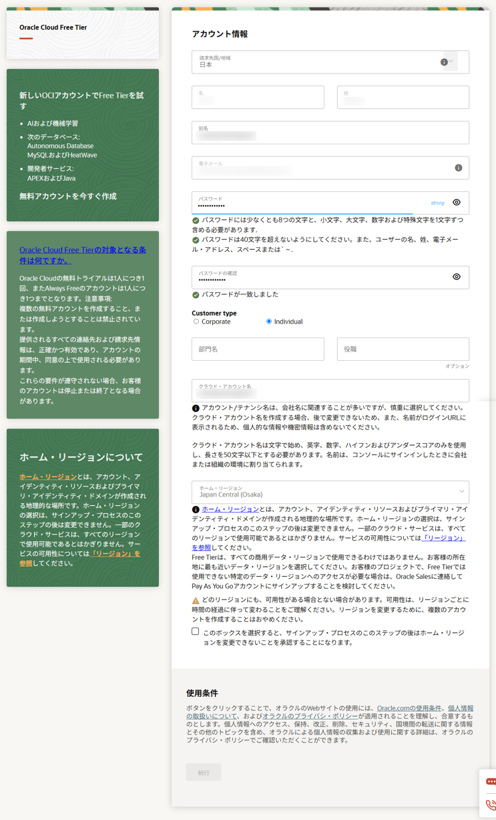Expand the ホーム・リージョン dropdown

[x=461, y=492]
